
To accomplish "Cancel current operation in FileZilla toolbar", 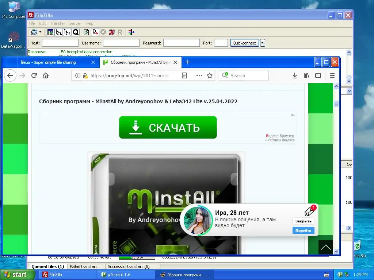I will click(x=103, y=32).
